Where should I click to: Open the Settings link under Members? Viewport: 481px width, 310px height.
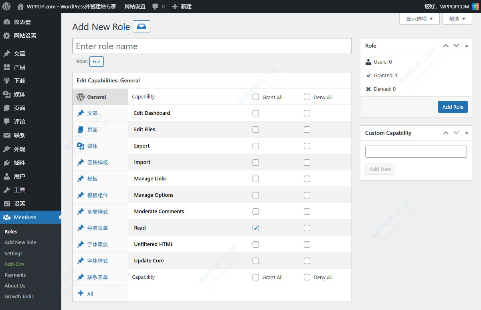point(14,253)
